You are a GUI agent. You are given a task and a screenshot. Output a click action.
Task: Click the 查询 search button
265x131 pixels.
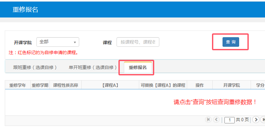231,42
